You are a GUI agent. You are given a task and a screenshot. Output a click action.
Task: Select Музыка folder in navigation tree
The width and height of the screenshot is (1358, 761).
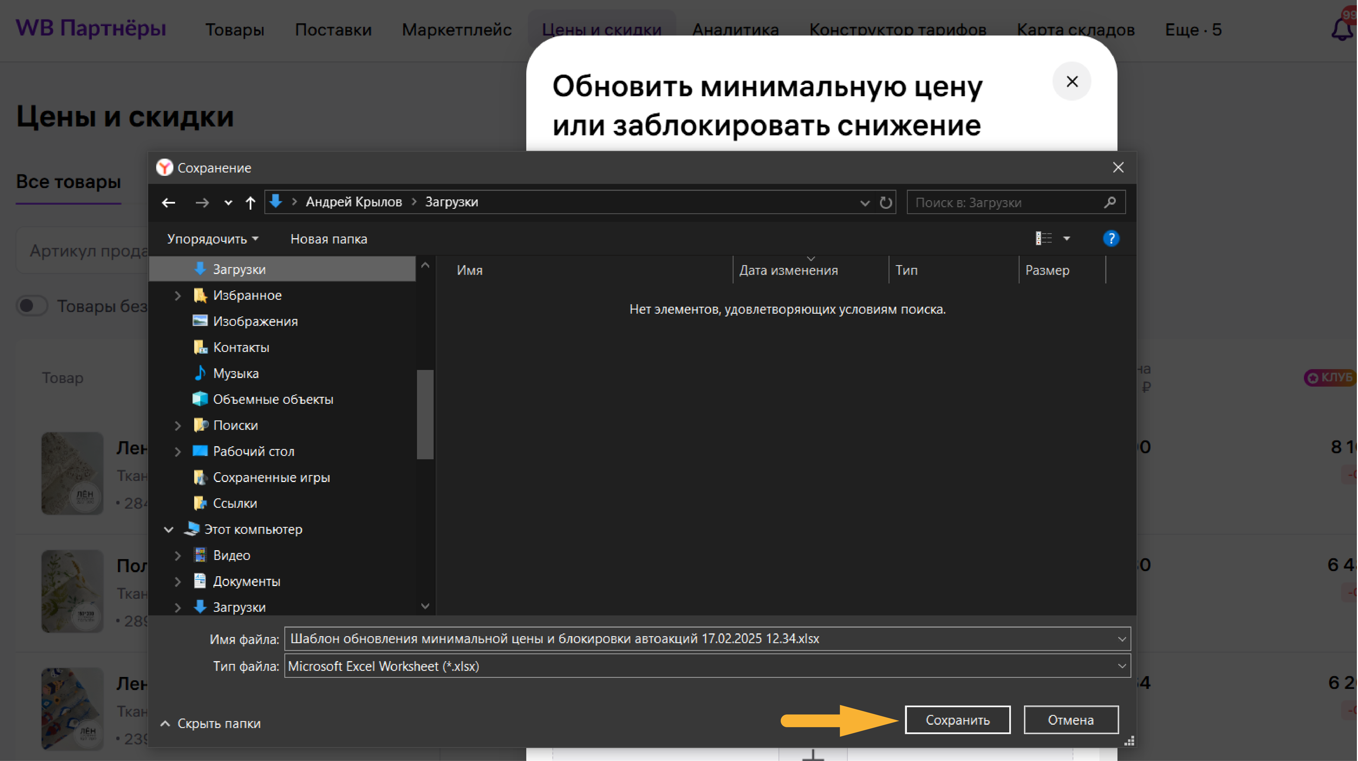pos(236,373)
